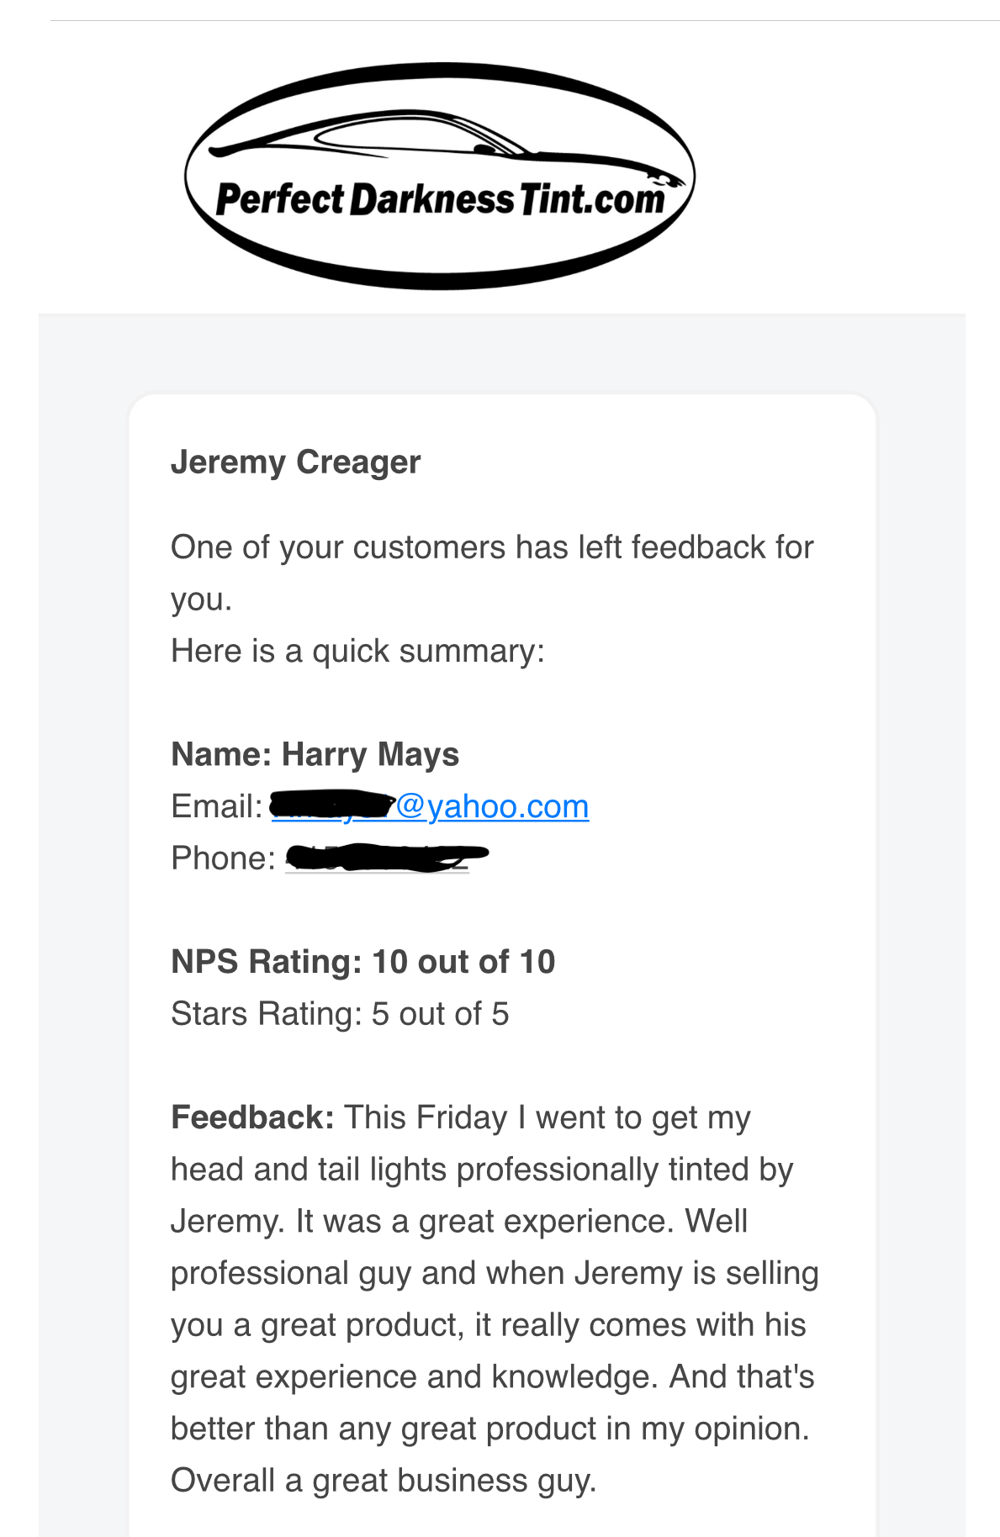Click 'head and tail lights professionally tinted' line

pyautogui.click(x=482, y=1170)
